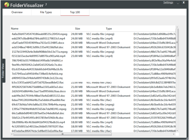Click the horizontal scrollbar right arrow

174,134
